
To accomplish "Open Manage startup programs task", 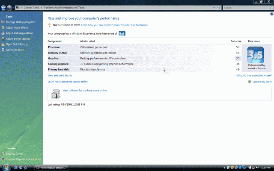I will [x=21, y=22].
